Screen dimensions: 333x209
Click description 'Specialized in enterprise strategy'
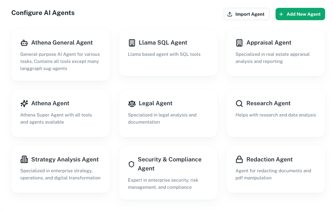click(60, 174)
